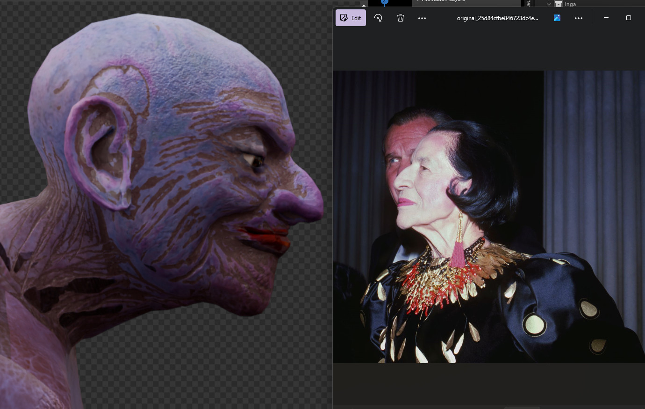The image size is (645, 409).
Task: Select the inga item label
Action: 570,4
